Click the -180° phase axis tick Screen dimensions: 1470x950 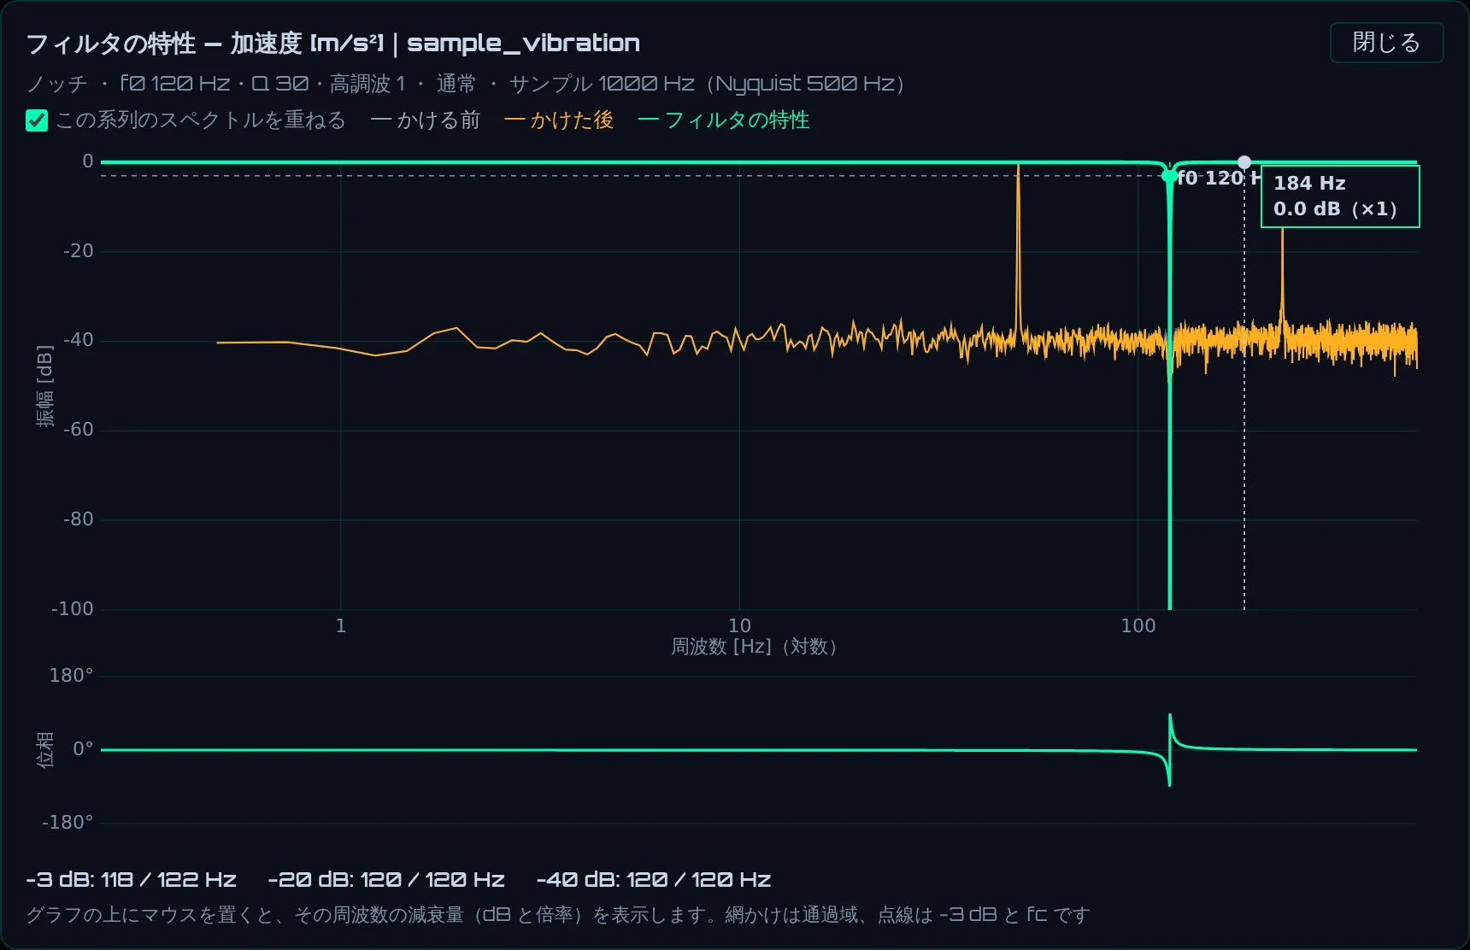pyautogui.click(x=68, y=823)
